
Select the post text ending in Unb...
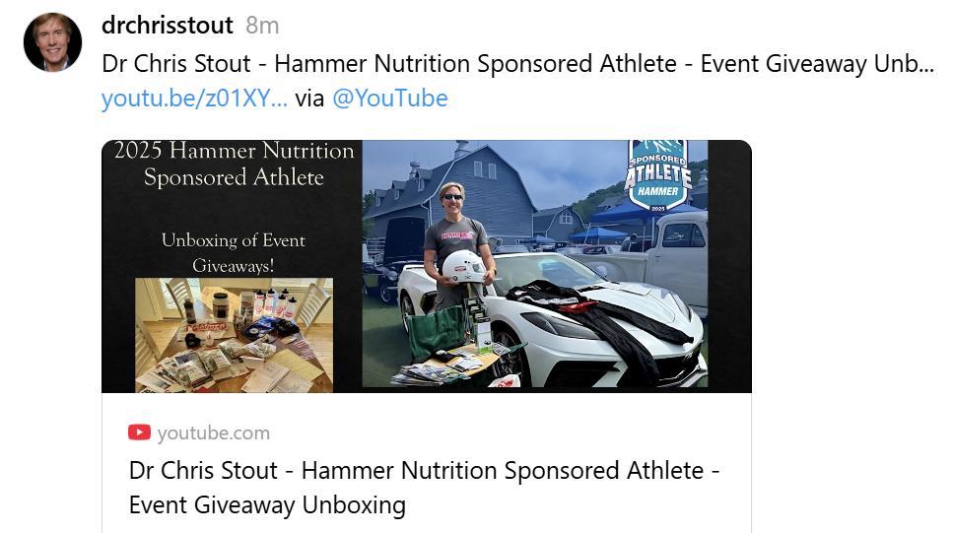tap(517, 64)
